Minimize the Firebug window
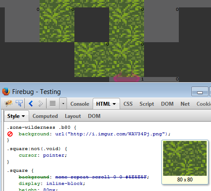This screenshot has width=211, height=191. pos(200,91)
